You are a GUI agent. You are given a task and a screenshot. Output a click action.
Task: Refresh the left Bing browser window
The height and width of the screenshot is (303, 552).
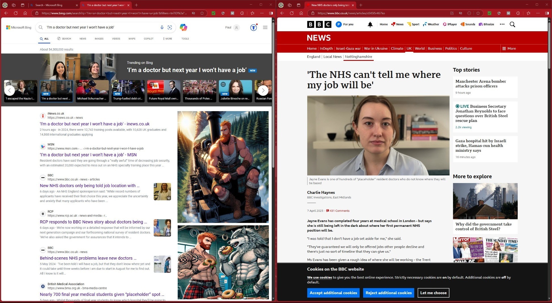[16, 13]
